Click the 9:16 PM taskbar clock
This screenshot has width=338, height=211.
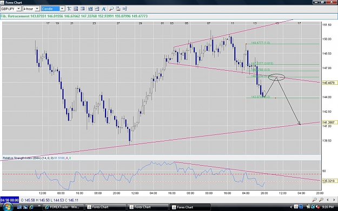tap(328, 207)
